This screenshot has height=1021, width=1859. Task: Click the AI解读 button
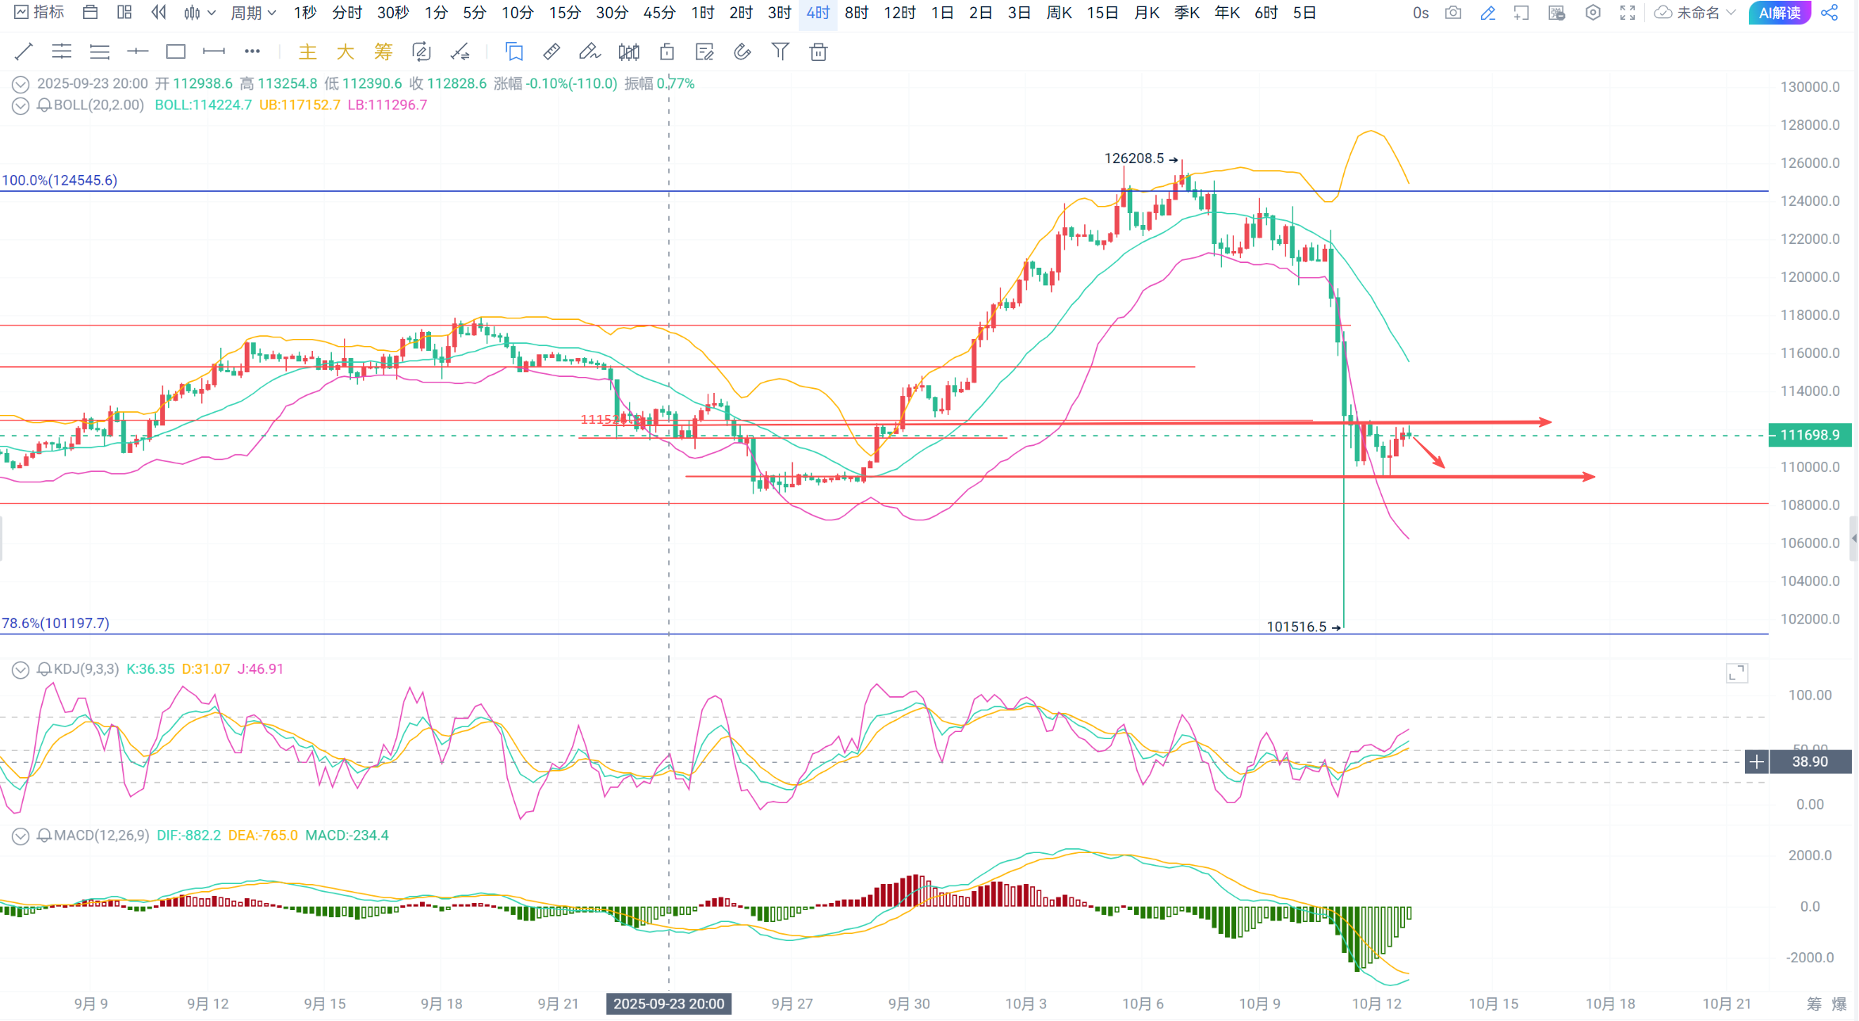[x=1780, y=13]
